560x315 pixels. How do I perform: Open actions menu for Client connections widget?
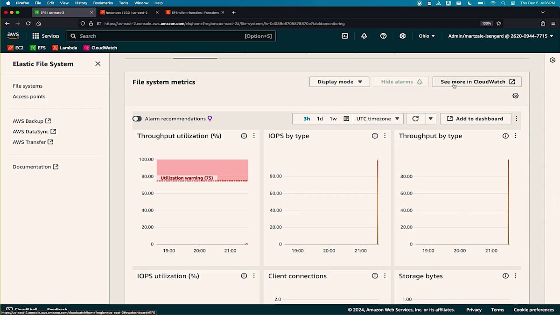(385, 276)
